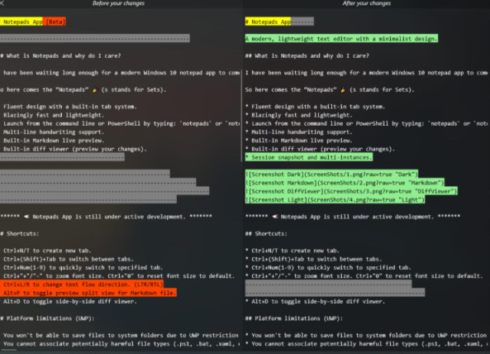Click the '## Platform limitations (UWP):' heading in the right pane
This screenshot has height=354, width=490.
[x=294, y=318]
